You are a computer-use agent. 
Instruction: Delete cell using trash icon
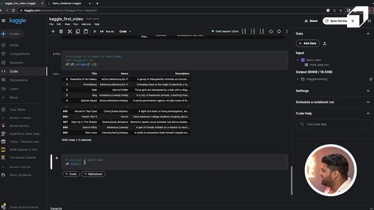point(61,32)
